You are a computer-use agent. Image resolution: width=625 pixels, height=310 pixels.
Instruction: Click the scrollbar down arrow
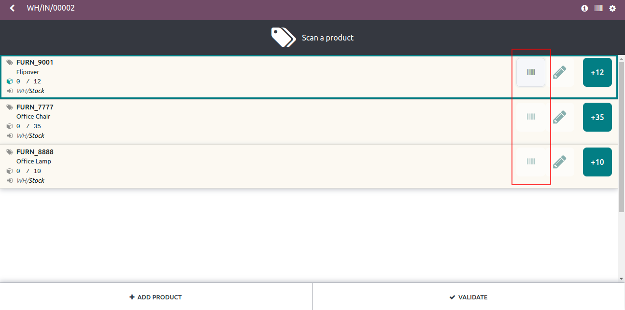(622, 279)
